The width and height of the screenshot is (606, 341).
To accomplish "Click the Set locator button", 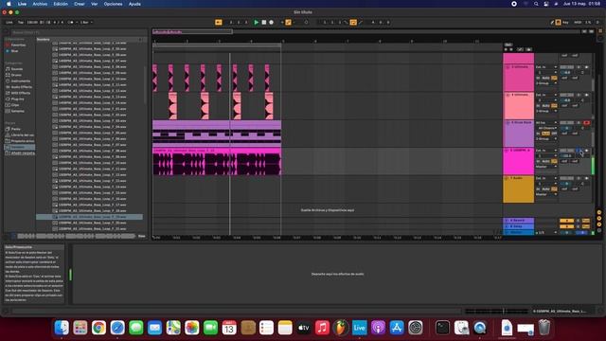I will coord(508,45).
